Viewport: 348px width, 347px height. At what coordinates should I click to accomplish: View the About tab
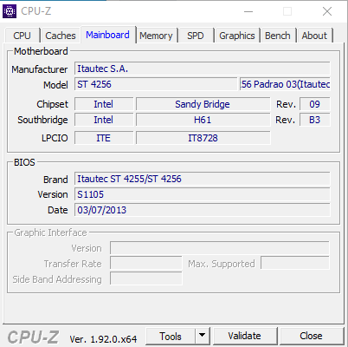(314, 36)
